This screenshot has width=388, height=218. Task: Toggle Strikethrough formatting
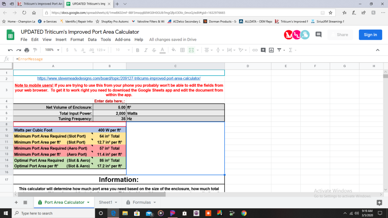point(154,50)
